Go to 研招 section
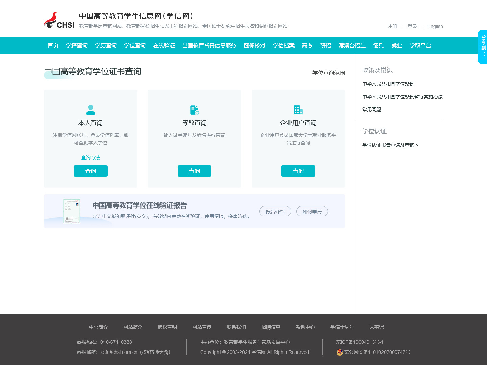 [326, 45]
